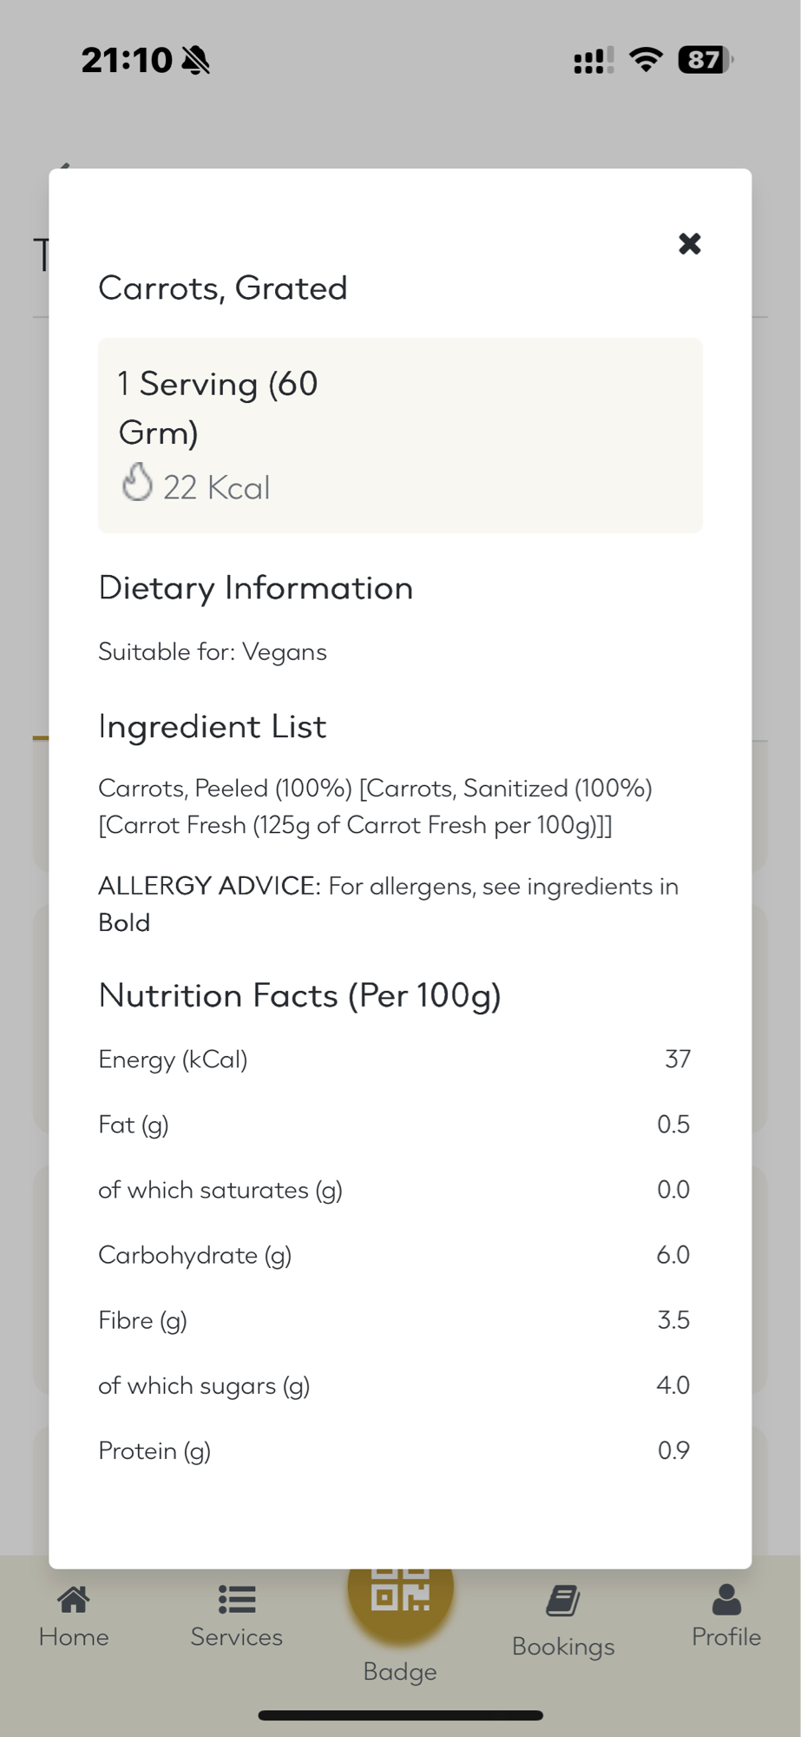This screenshot has height=1737, width=801.
Task: Open the Services tab label
Action: (236, 1637)
